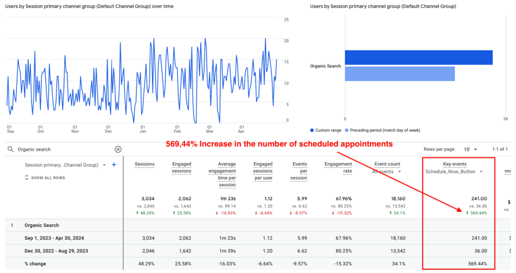This screenshot has width=516, height=273.
Task: Click the Custom range legend dot
Action: tap(312, 130)
